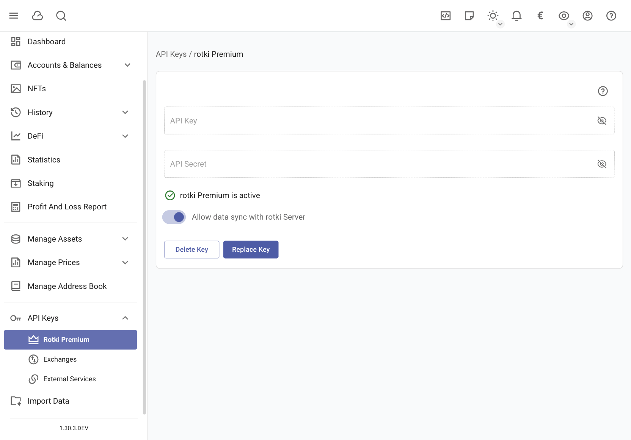Click the History clock icon

click(x=16, y=112)
